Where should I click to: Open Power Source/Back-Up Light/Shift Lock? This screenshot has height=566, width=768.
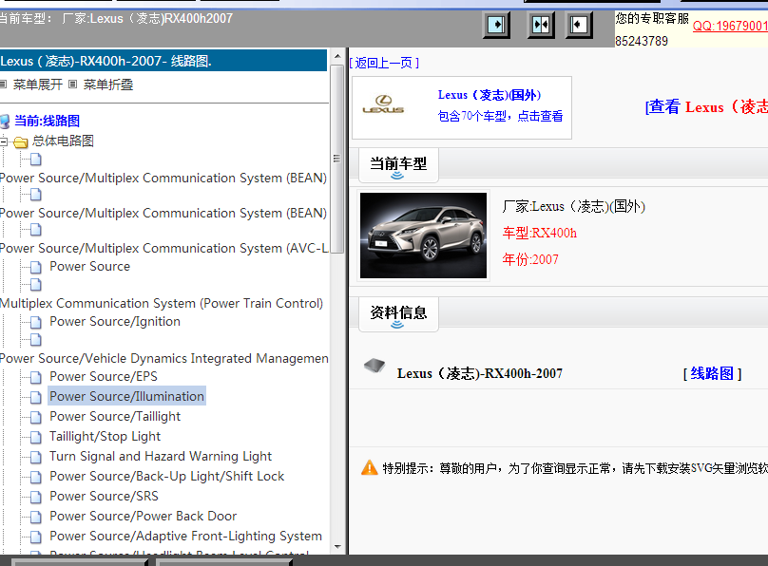click(167, 477)
